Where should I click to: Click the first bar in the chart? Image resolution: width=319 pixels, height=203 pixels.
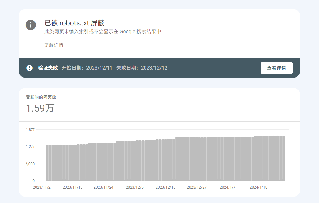point(47,163)
